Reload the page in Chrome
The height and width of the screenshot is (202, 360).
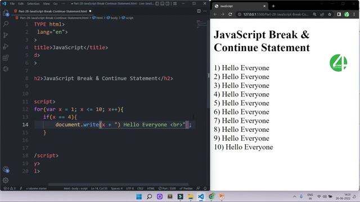(230, 14)
